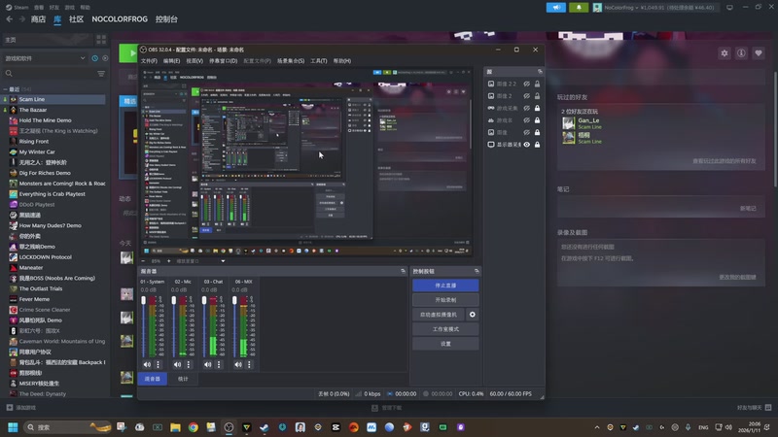
Task: Click recent activity clock icon in Steam library
Action: [x=94, y=58]
